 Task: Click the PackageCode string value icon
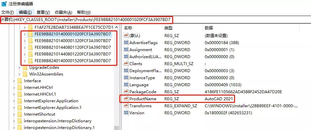tap(126, 92)
